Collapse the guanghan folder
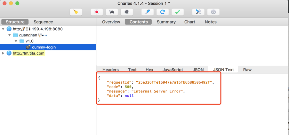The height and width of the screenshot is (135, 289). (10, 35)
